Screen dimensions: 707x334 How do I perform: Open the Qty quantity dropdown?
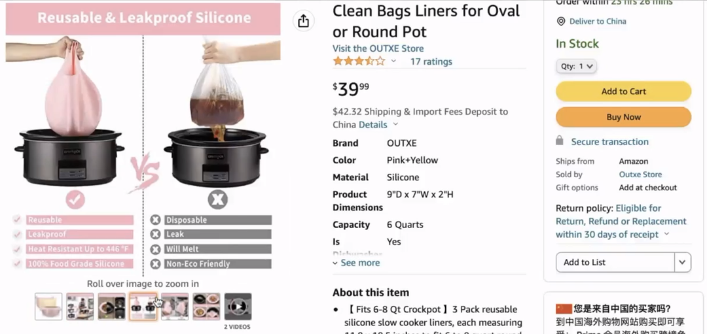click(x=576, y=66)
